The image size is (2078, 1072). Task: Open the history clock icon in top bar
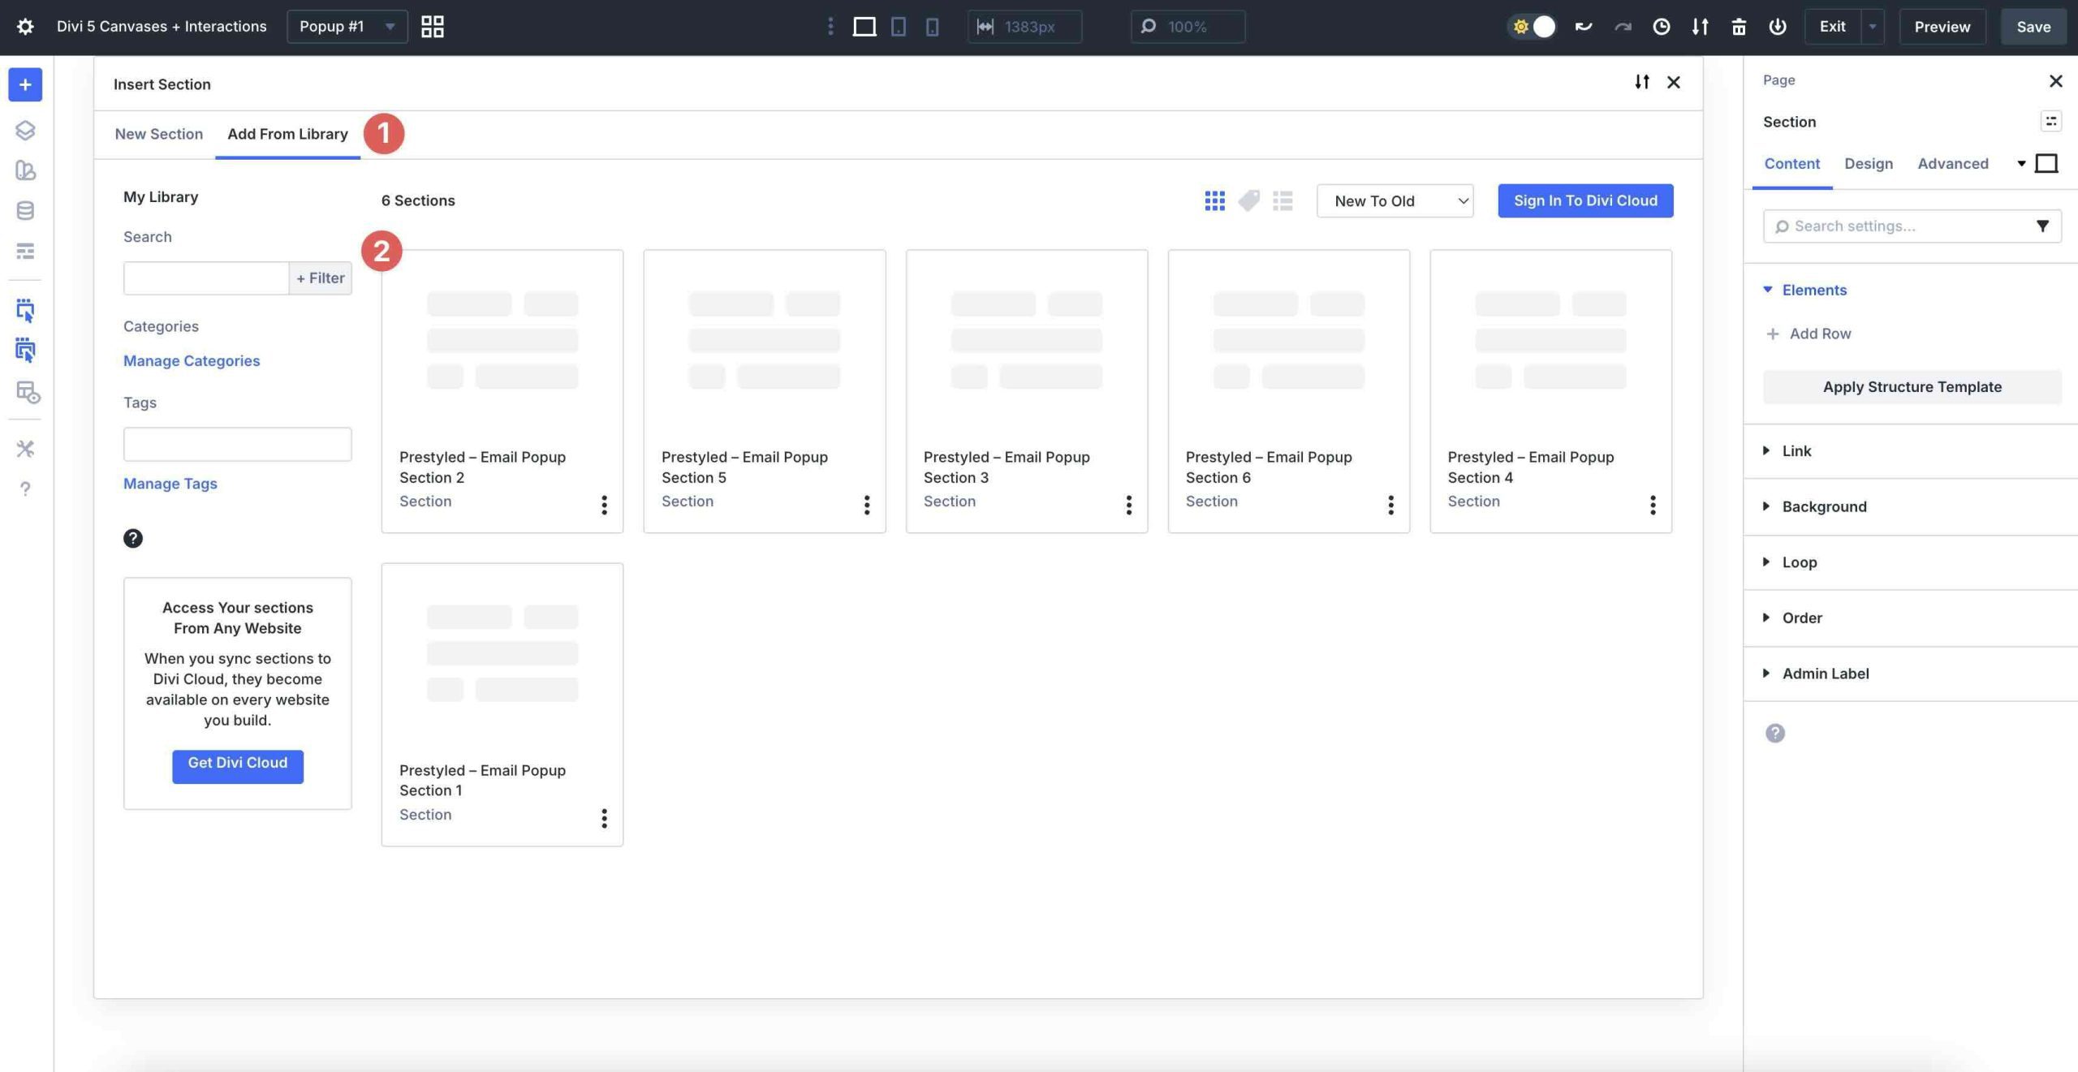[x=1661, y=27]
